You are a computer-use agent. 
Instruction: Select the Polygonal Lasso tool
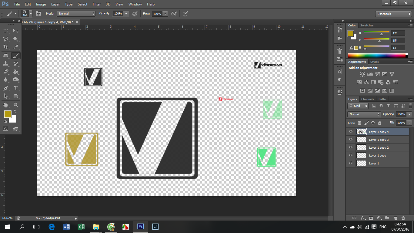6,39
